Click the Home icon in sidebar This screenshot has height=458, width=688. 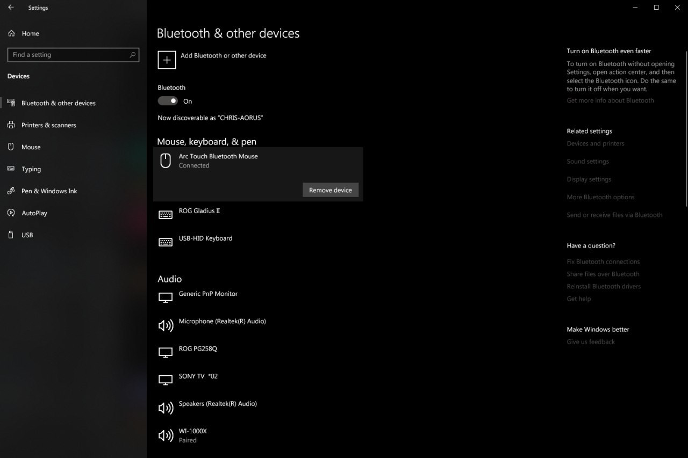point(11,33)
